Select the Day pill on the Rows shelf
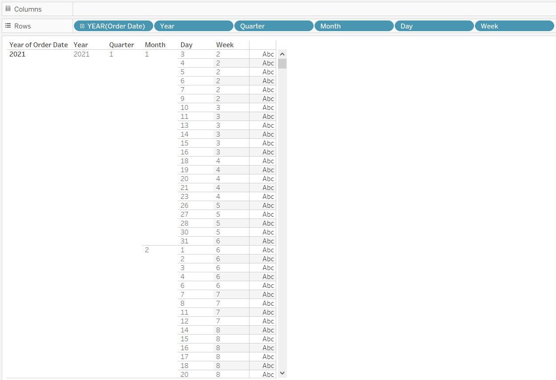This screenshot has width=556, height=380. tap(434, 26)
